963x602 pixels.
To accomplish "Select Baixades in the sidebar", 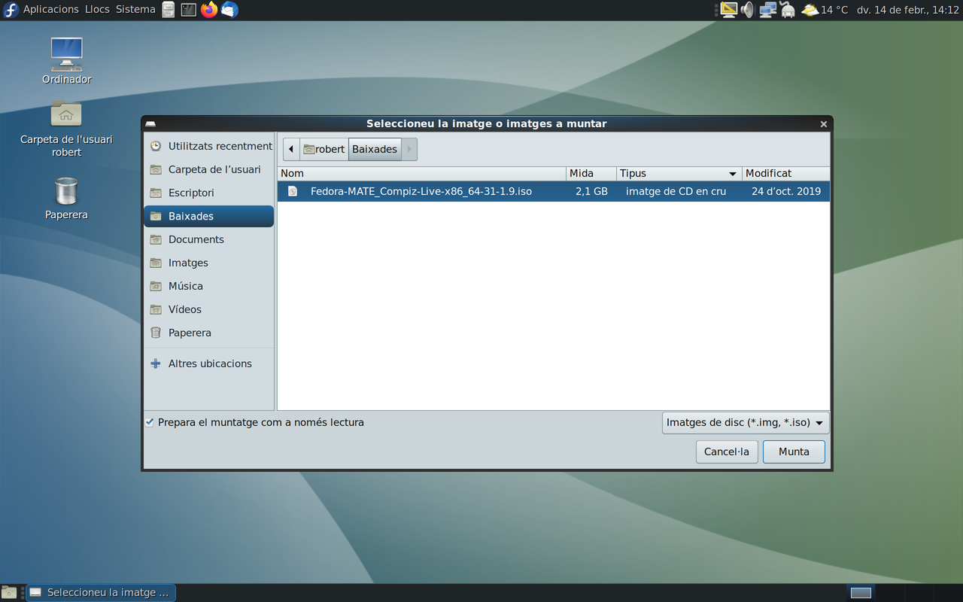I will [208, 216].
